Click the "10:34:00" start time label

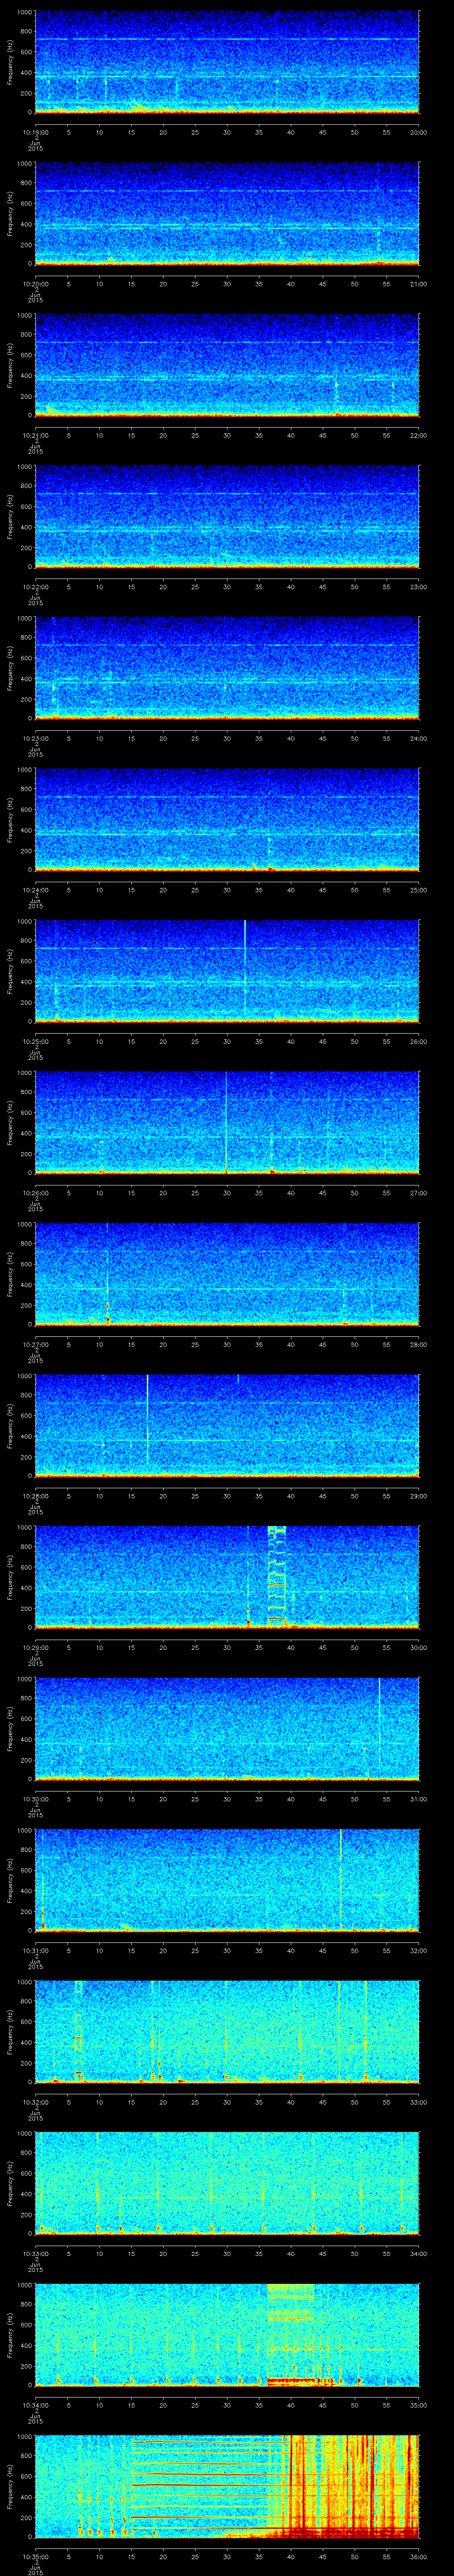pyautogui.click(x=35, y=2405)
